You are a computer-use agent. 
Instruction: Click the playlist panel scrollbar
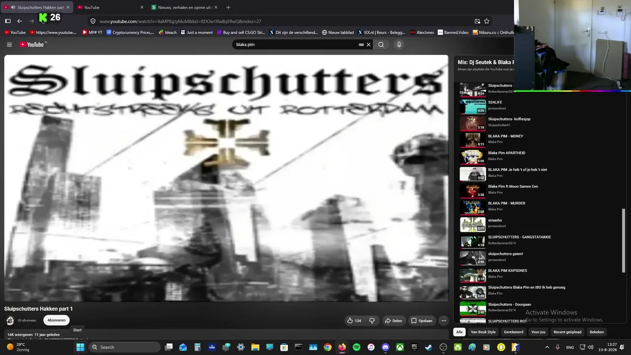623,240
